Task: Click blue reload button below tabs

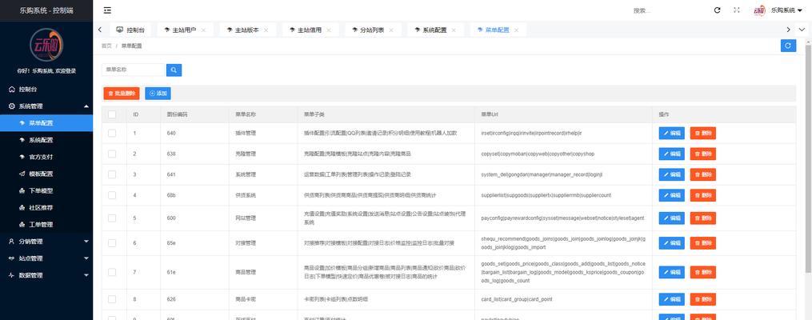Action: [788, 46]
